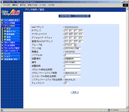This screenshot has width=129, height=112.
Task: Click the シリアルNO input field
Action: pos(73,55)
